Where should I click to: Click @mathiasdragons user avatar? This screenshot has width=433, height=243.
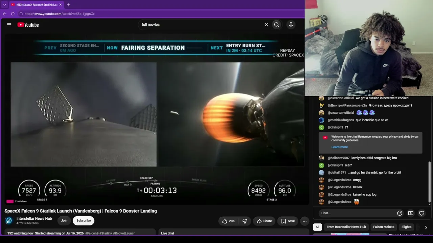point(321,120)
